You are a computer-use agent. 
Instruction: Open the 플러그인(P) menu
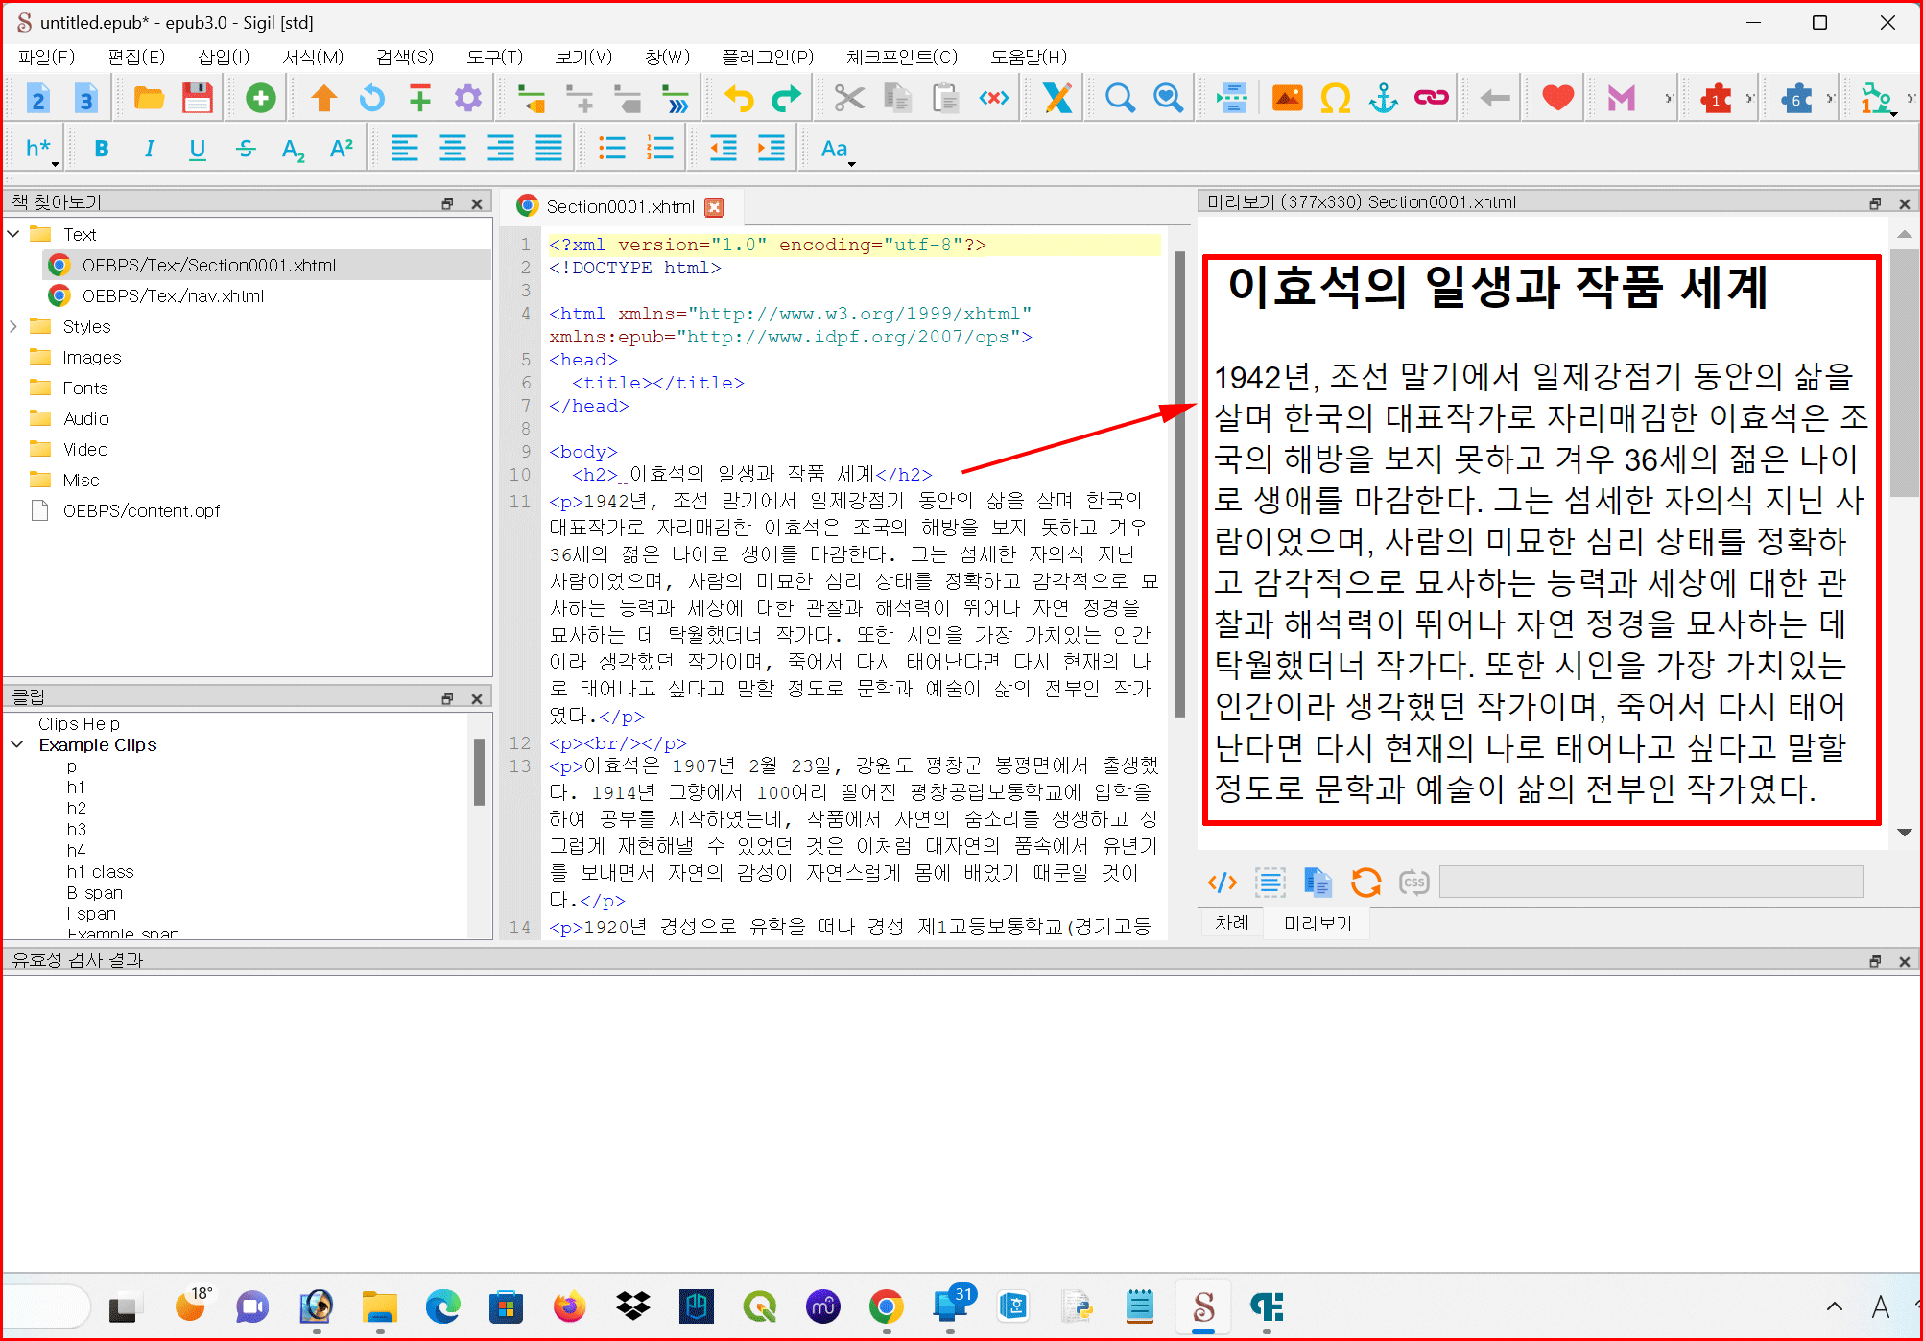point(767,57)
